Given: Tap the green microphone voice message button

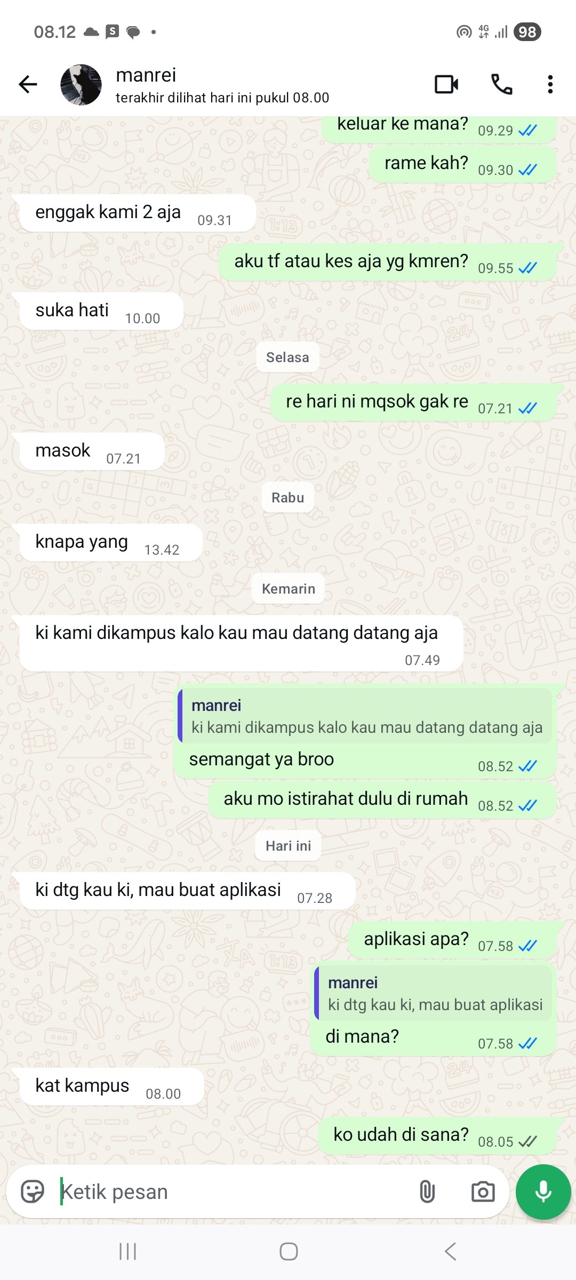Looking at the screenshot, I should [x=543, y=1191].
